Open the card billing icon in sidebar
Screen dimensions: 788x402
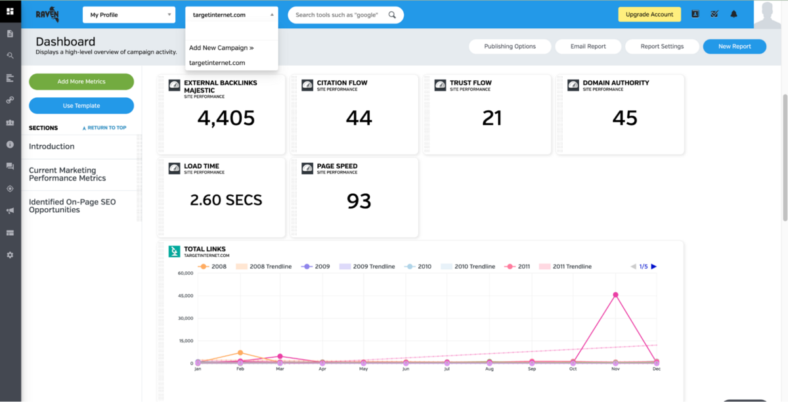coord(10,233)
